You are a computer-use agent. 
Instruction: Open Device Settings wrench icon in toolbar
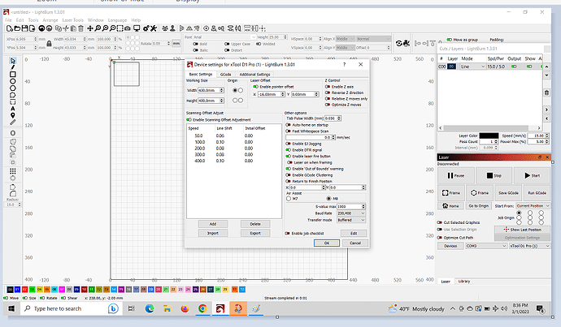154,28
